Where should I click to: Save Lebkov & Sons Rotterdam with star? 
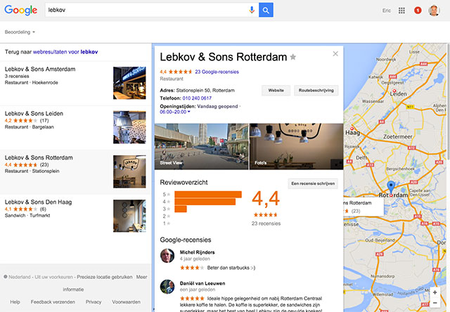click(292, 57)
